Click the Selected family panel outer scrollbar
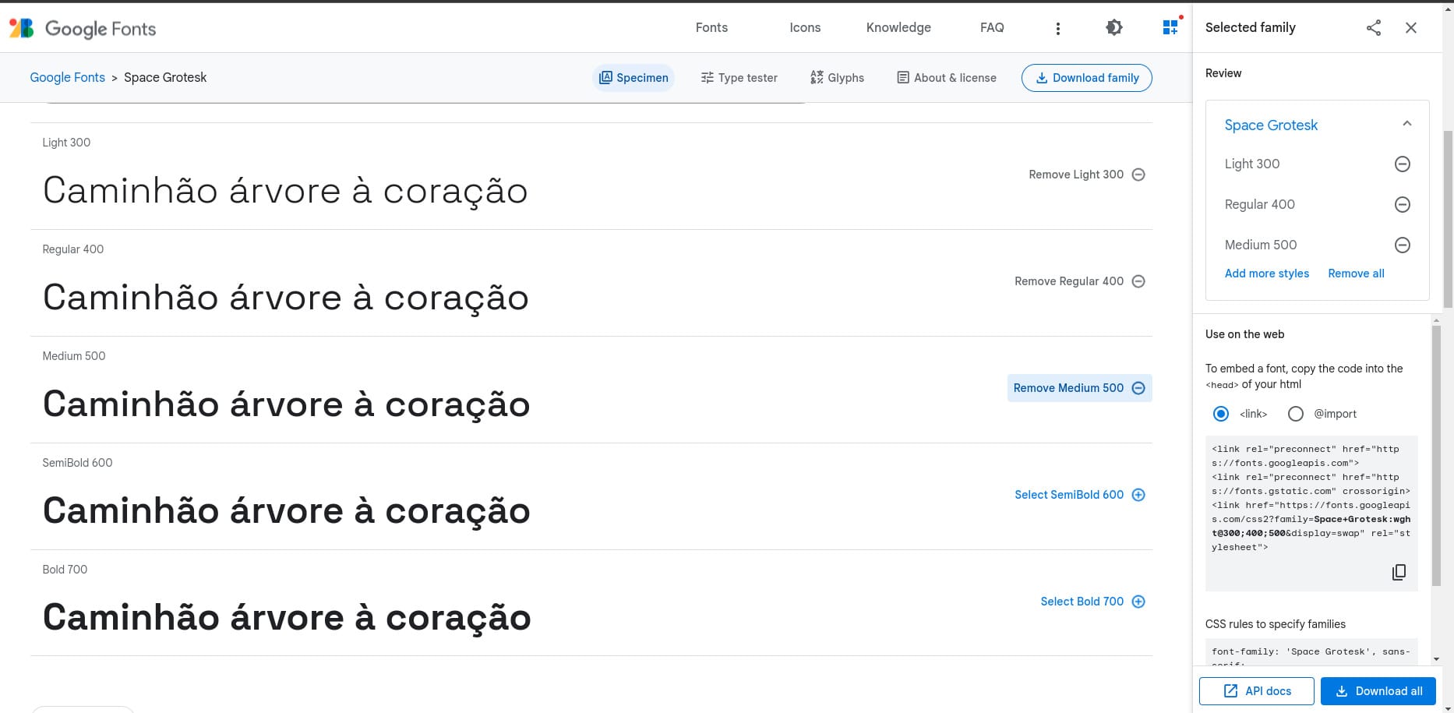Image resolution: width=1454 pixels, height=713 pixels. point(1448,218)
